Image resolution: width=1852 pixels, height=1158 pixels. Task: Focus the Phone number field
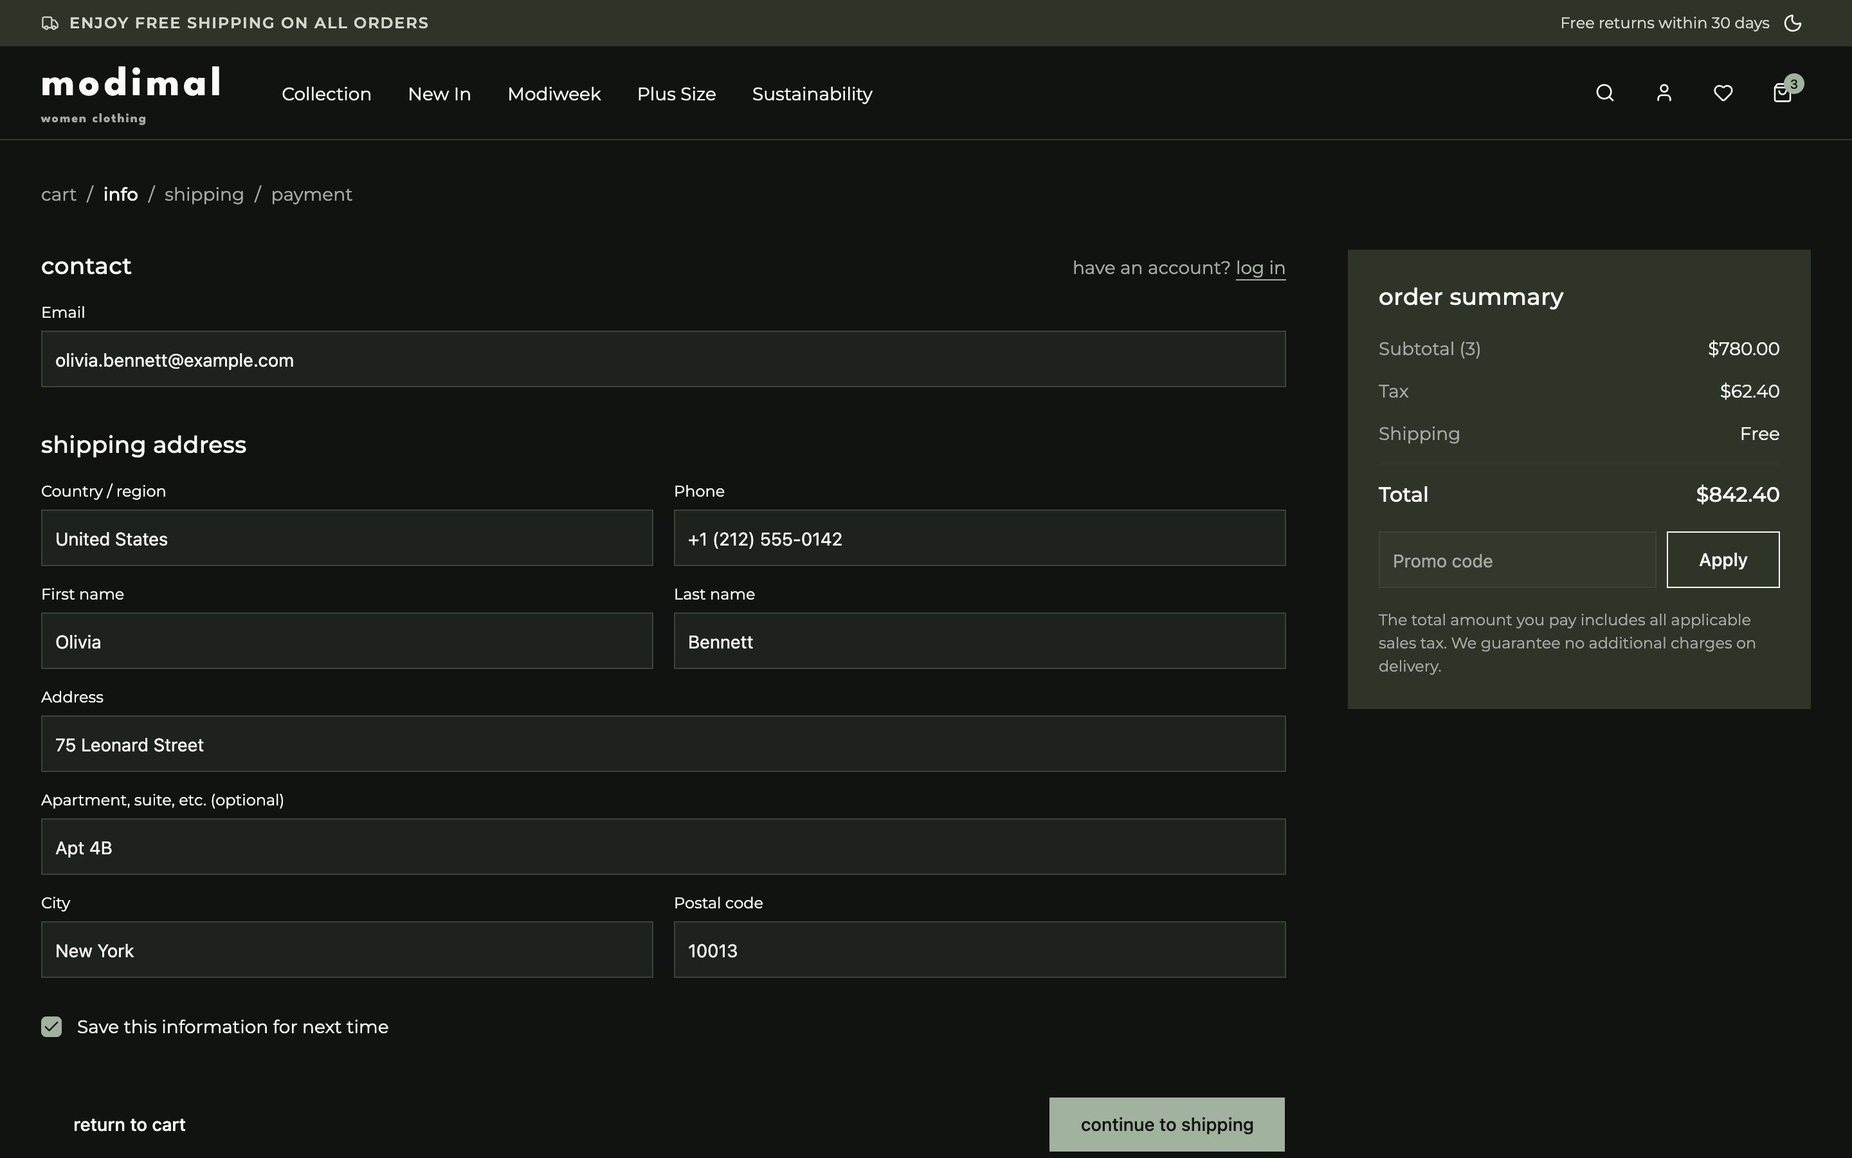coord(979,538)
